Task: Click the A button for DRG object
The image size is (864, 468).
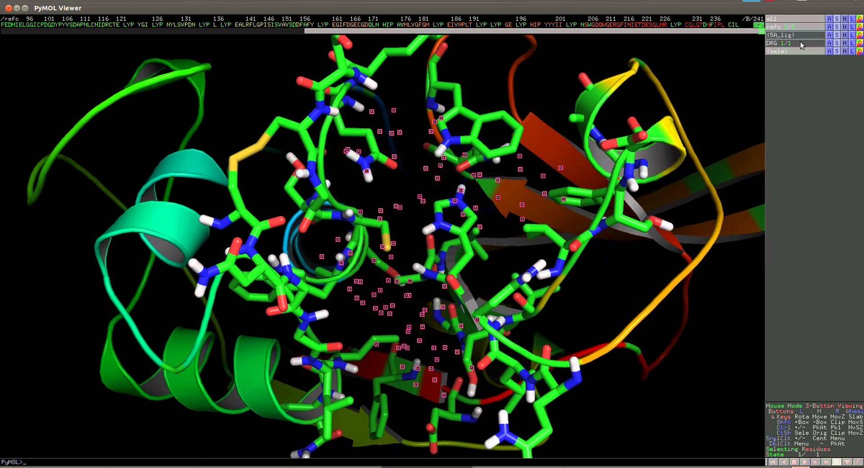Action: tap(829, 43)
